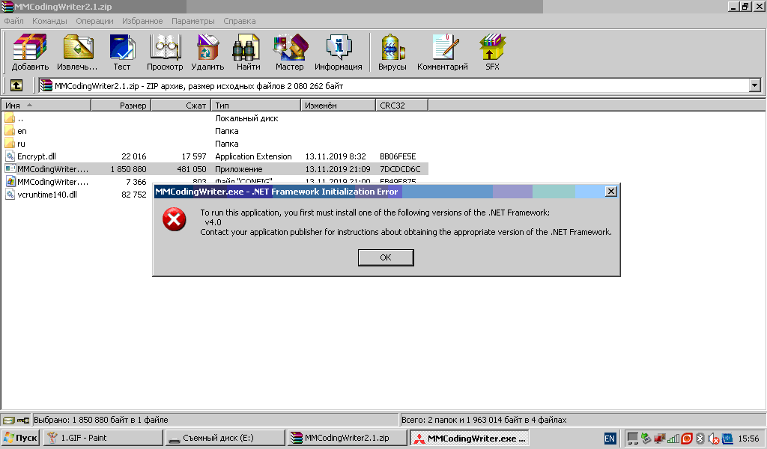
Task: Click the blue chip tray icon
Action: click(727, 439)
